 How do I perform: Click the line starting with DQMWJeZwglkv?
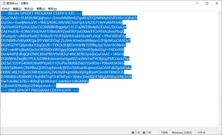[x=65, y=59]
